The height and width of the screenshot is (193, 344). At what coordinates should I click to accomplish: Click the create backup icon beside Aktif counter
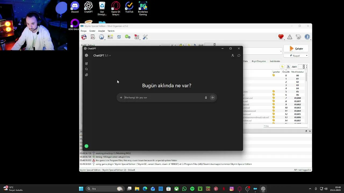288,66
